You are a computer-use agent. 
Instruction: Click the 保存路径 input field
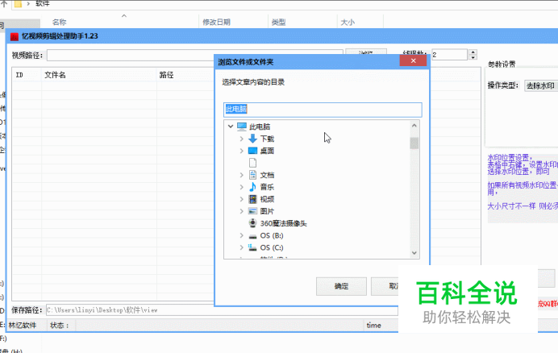click(x=222, y=310)
